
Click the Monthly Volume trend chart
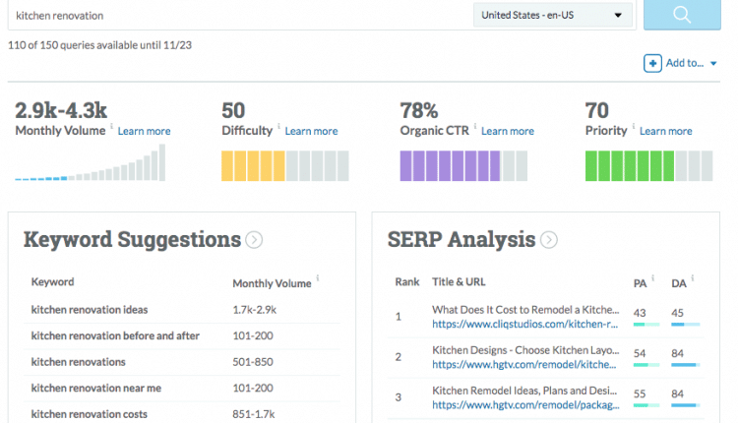90,162
